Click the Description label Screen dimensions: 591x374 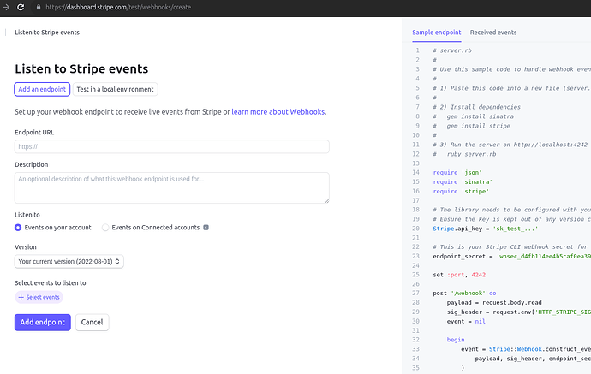click(32, 164)
